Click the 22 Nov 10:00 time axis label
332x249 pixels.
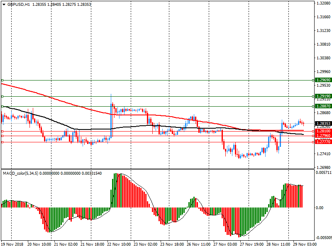click(x=119, y=245)
